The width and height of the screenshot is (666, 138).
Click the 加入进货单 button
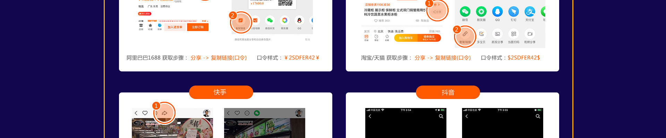coord(175,27)
